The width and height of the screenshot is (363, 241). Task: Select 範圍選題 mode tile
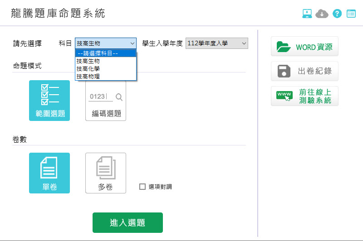pyautogui.click(x=49, y=101)
